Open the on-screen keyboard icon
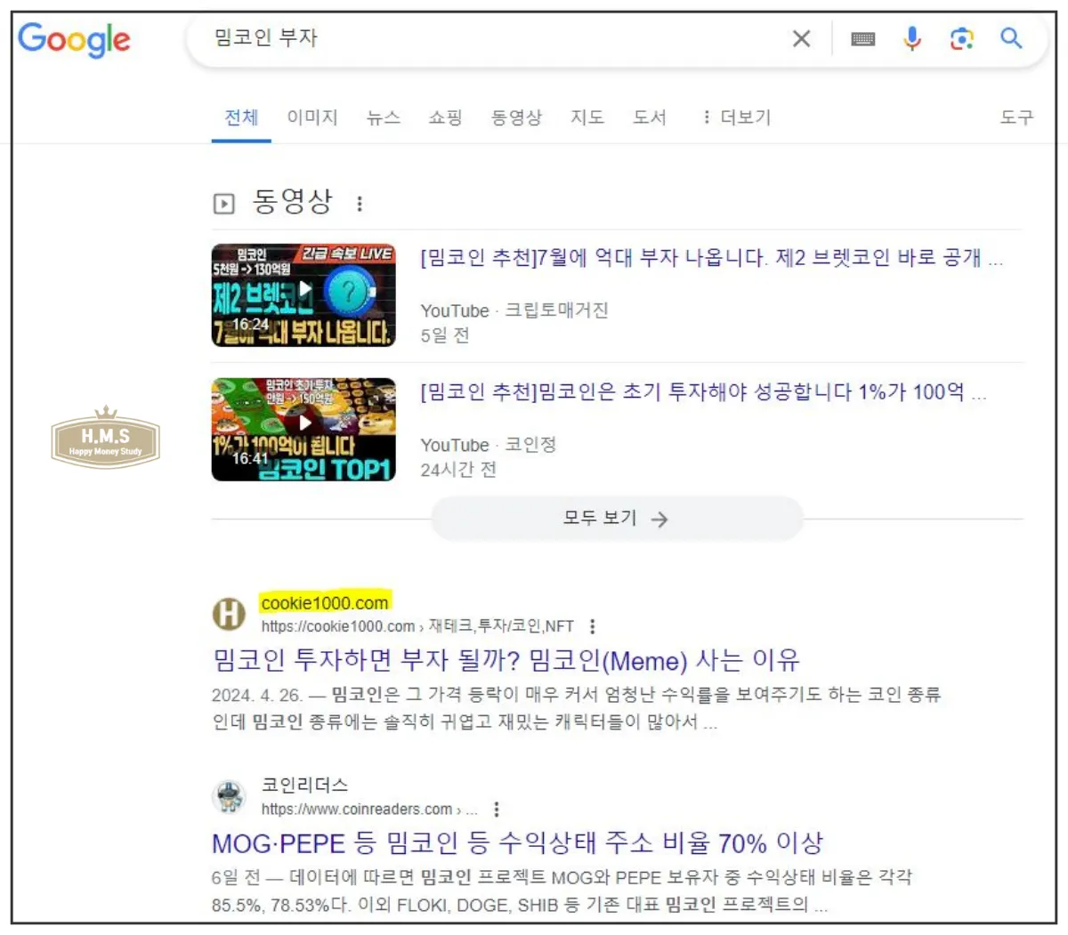1068x935 pixels. click(x=862, y=38)
